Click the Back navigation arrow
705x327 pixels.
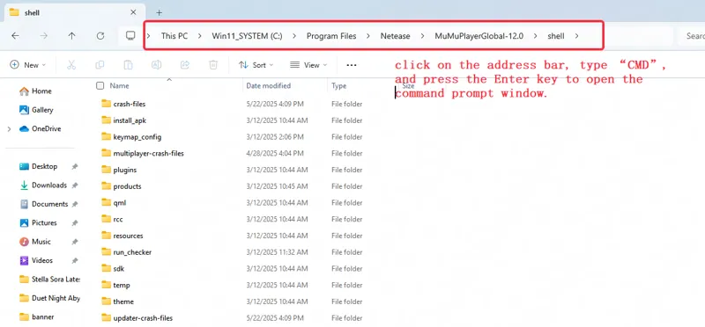(x=15, y=36)
